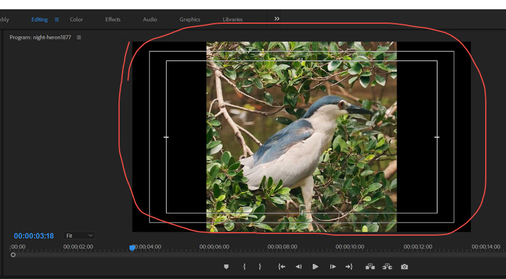Open the Fit zoom level dropdown
The height and width of the screenshot is (279, 506).
point(79,236)
